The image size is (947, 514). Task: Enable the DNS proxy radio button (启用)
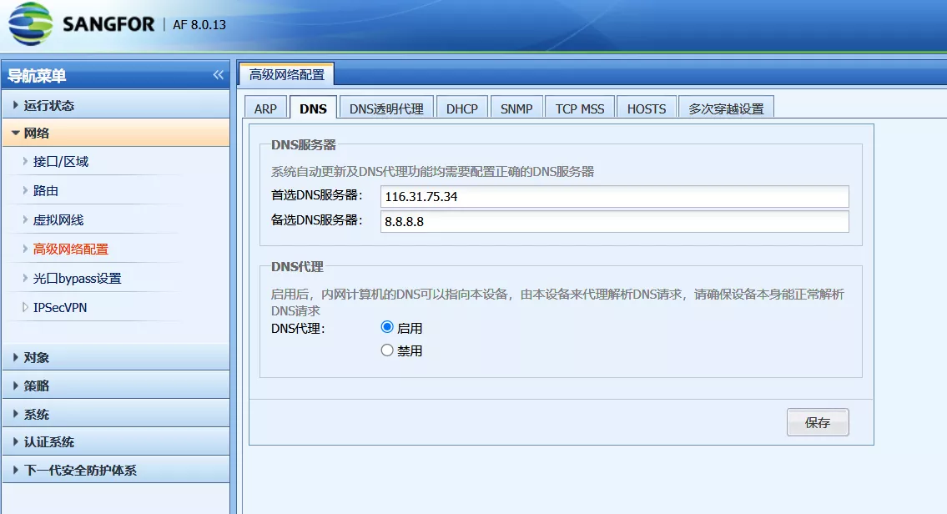pos(387,327)
